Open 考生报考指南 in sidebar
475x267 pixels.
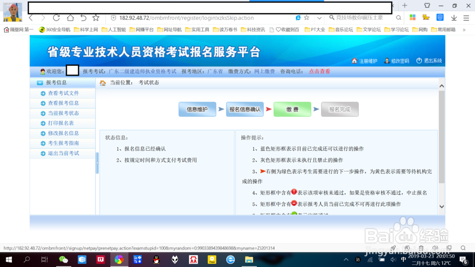63,143
